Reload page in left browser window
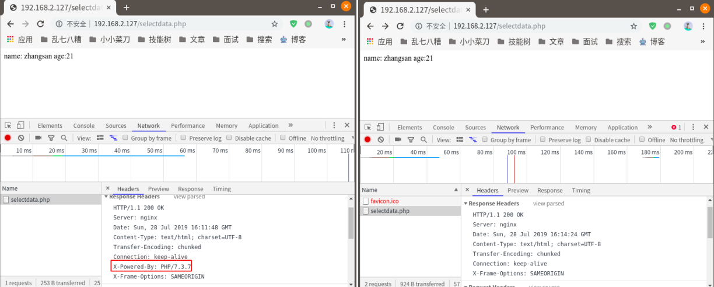The height and width of the screenshot is (287, 714). coord(40,24)
